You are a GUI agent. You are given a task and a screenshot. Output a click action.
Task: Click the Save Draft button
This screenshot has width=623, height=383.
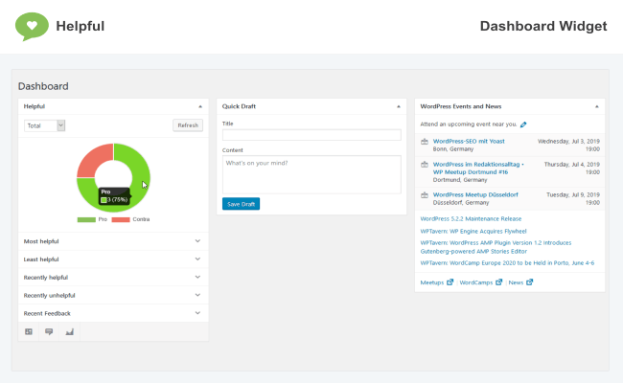tap(241, 204)
